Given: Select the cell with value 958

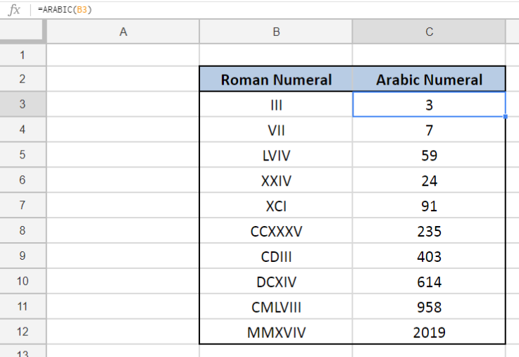Looking at the screenshot, I should [x=429, y=307].
